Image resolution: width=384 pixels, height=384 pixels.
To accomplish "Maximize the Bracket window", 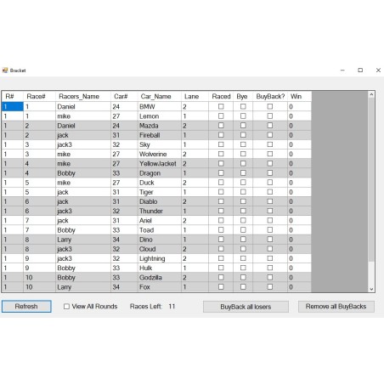I will 360,70.
